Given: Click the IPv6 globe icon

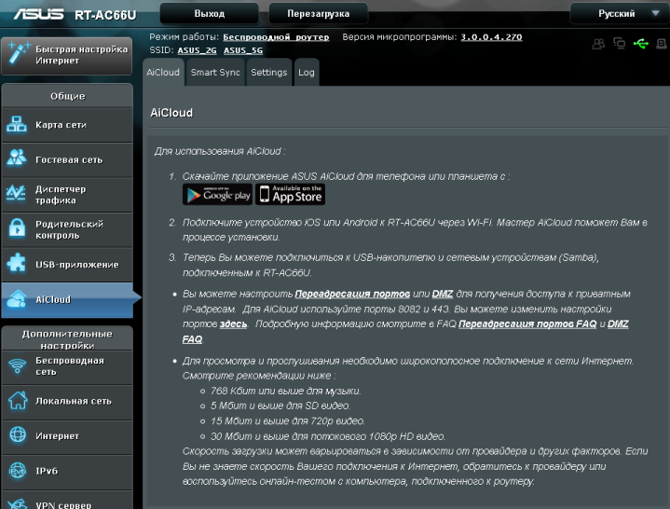Looking at the screenshot, I should point(18,471).
